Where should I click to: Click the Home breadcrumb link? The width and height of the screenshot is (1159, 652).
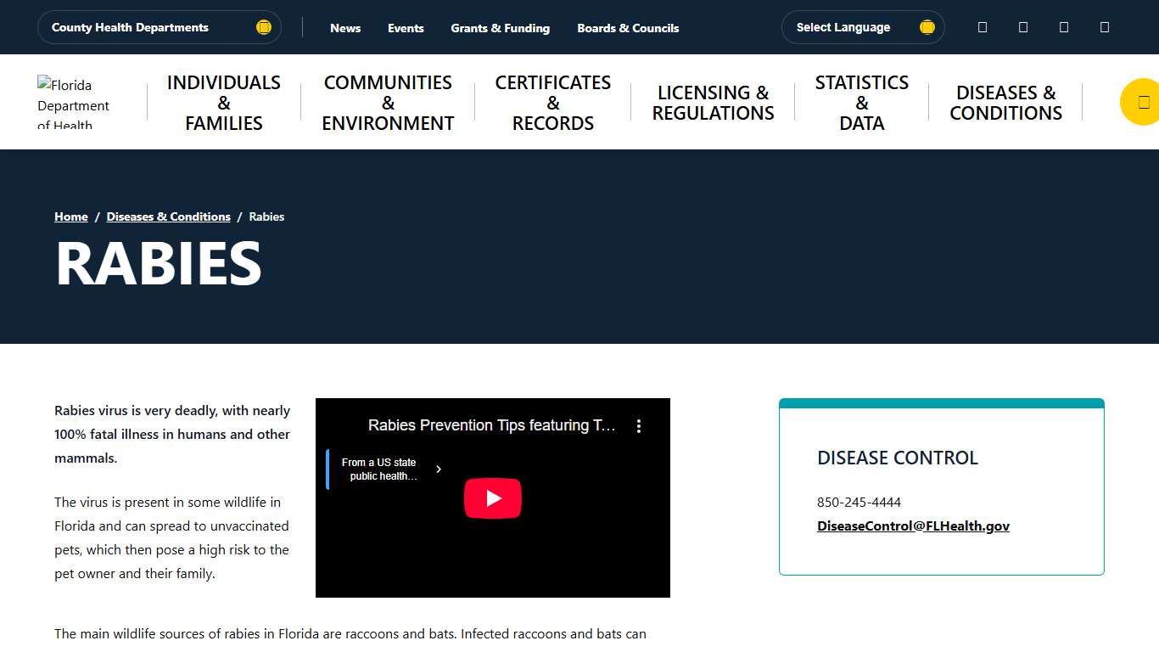pos(71,216)
